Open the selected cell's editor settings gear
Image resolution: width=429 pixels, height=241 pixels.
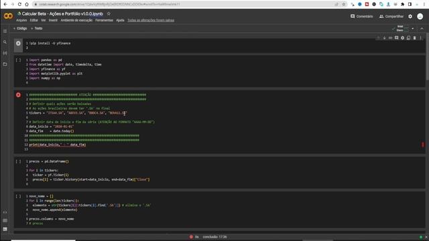click(x=402, y=38)
